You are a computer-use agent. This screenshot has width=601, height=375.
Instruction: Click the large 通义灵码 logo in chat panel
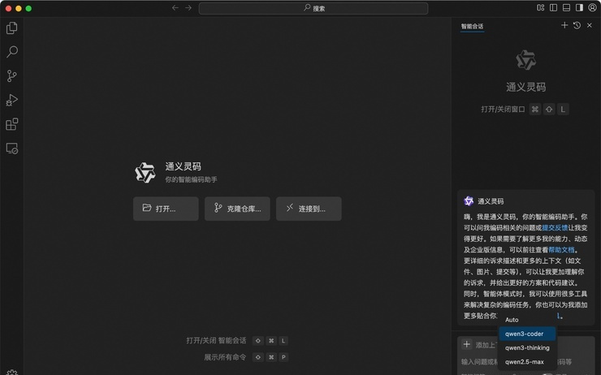pos(526,60)
